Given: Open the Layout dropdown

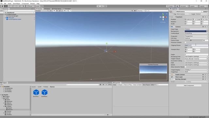Looking at the screenshot, I should tap(203, 6).
